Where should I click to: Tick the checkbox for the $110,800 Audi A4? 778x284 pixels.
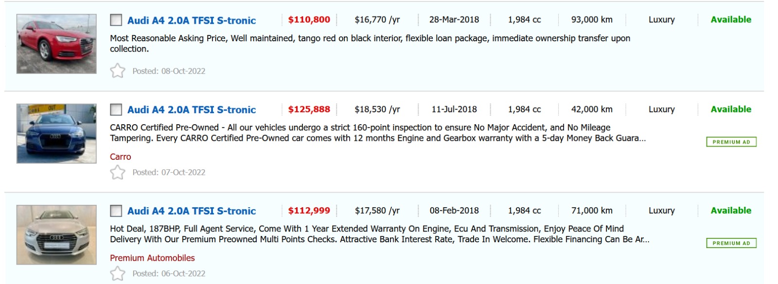(x=116, y=20)
